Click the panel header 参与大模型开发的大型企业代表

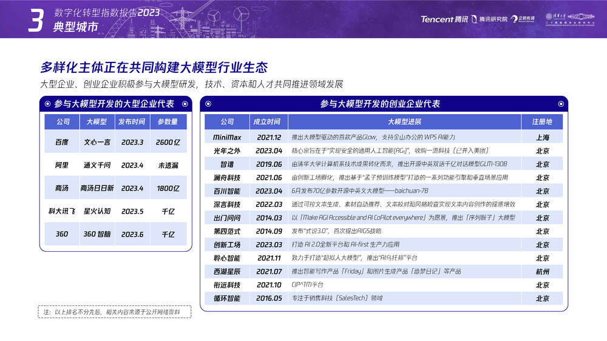[115, 104]
